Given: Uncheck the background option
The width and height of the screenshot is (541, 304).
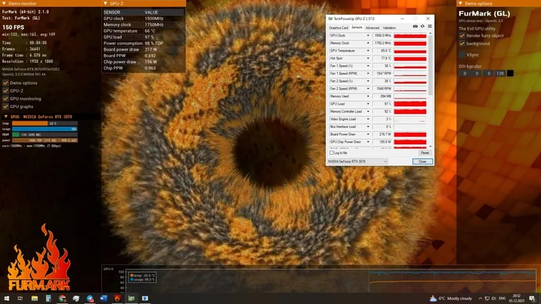Looking at the screenshot, I should [462, 43].
